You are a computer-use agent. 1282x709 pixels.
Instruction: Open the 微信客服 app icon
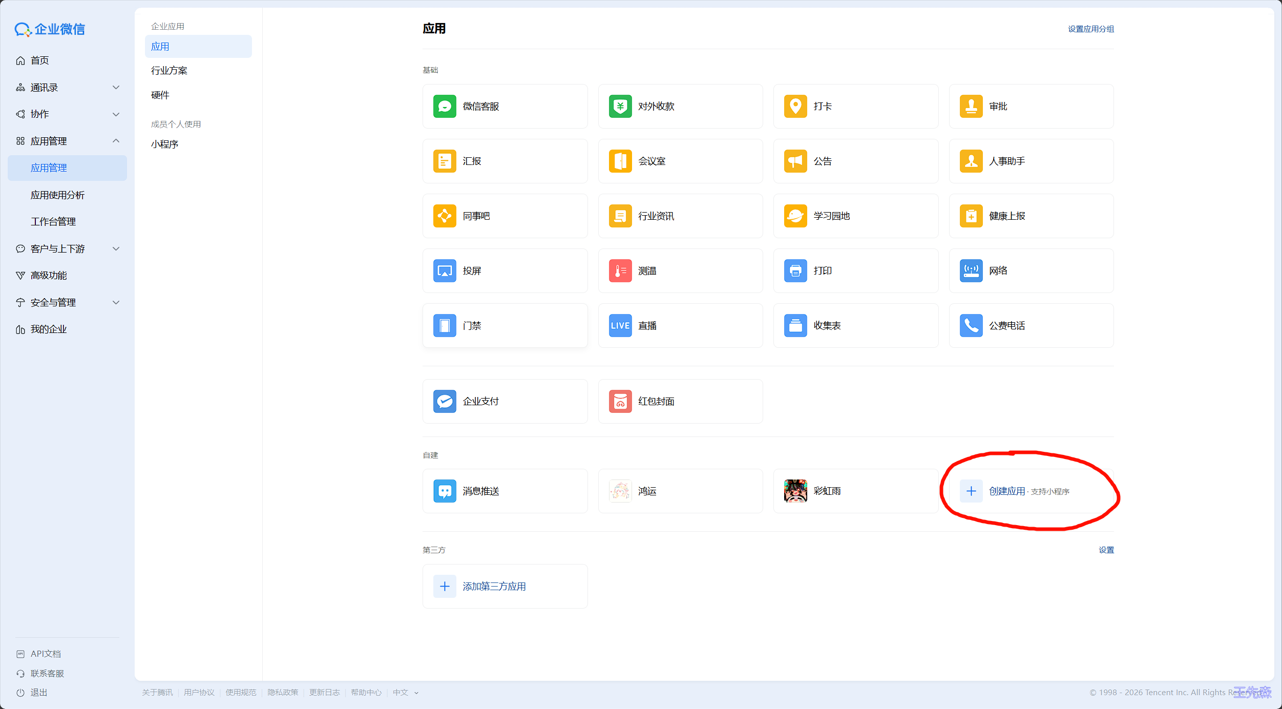(445, 107)
